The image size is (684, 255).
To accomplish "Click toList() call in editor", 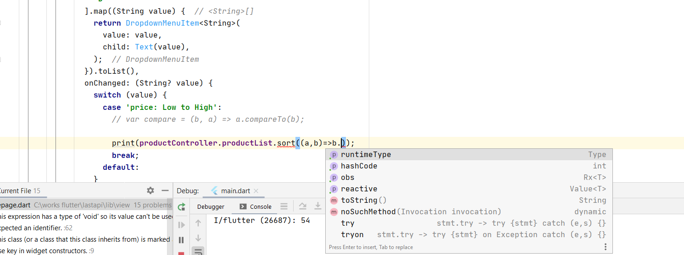I will [x=116, y=71].
